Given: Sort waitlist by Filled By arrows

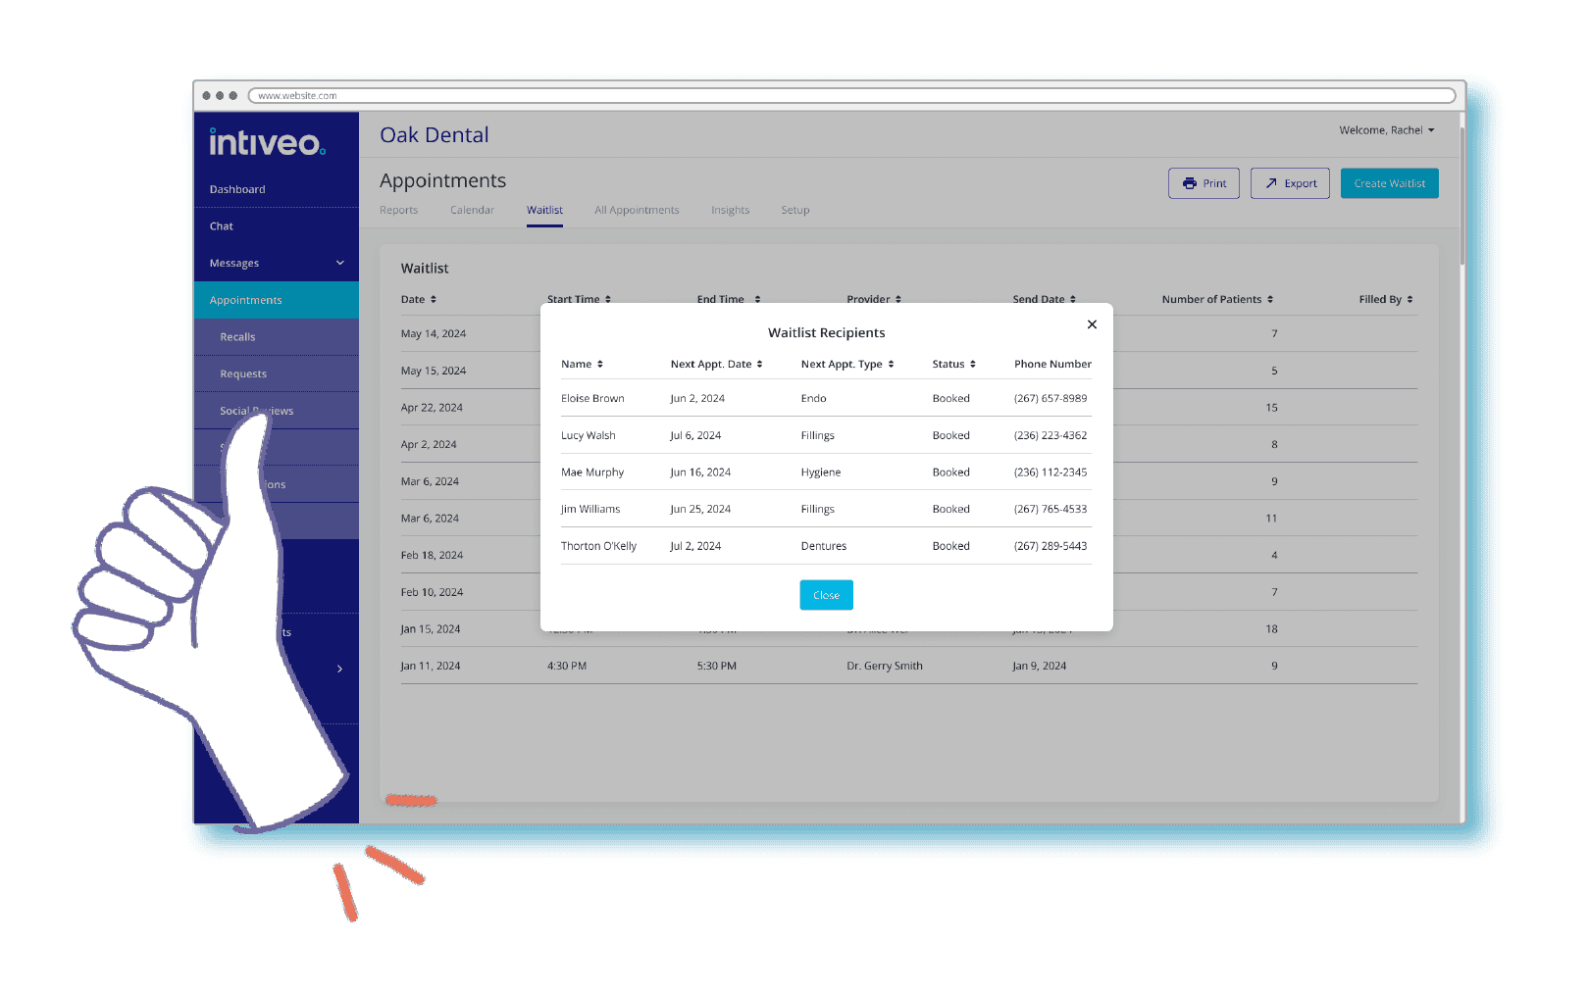Looking at the screenshot, I should pos(1409,300).
